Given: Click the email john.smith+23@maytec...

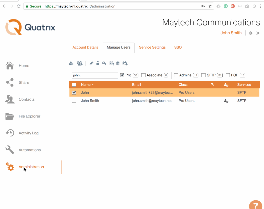Looking at the screenshot, I should 152,92.
